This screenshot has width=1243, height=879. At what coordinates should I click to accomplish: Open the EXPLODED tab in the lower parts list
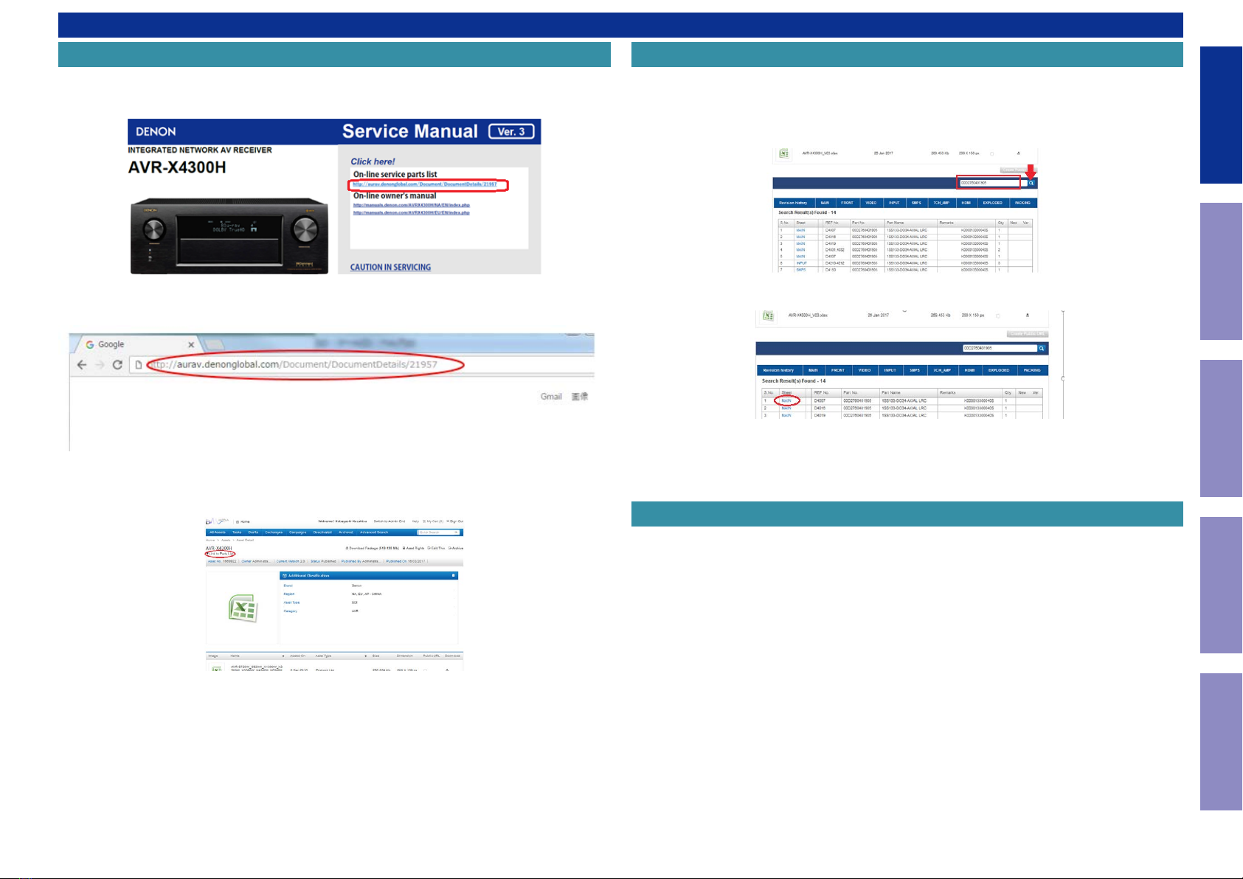[999, 370]
